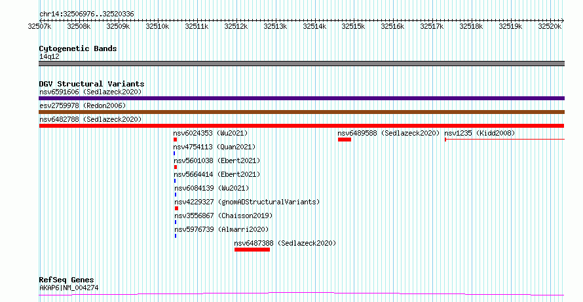The image size is (583, 302).
Task: Click the DGV Structural Variants track title
Action: pyautogui.click(x=92, y=84)
